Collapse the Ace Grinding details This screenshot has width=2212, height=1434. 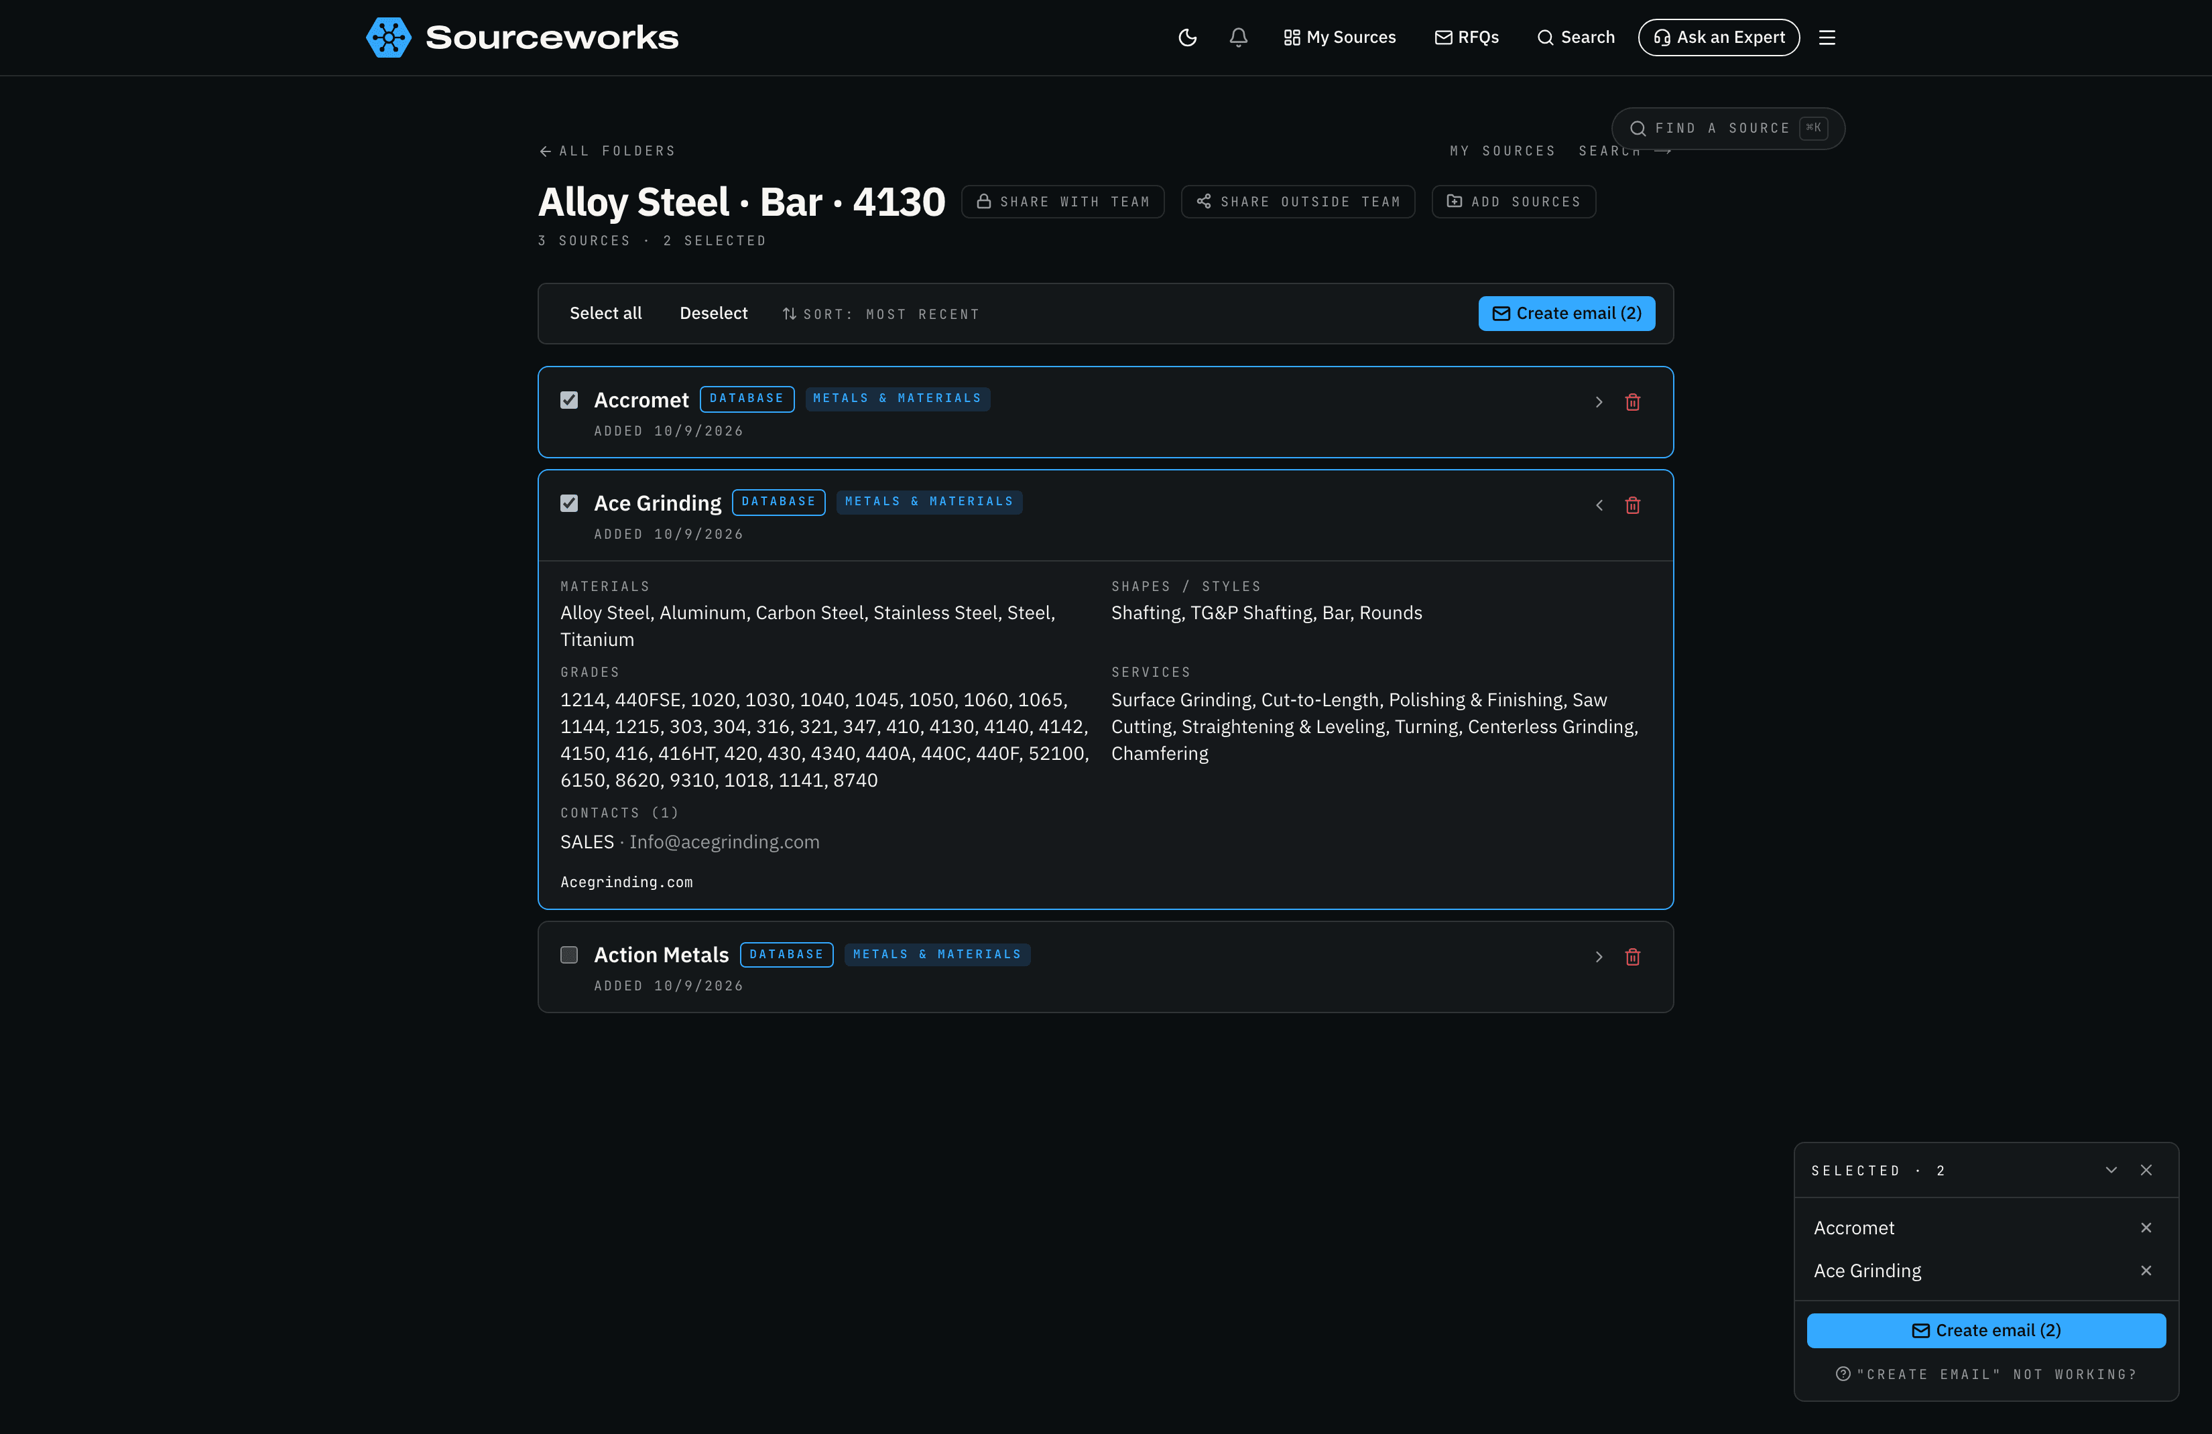pos(1599,505)
